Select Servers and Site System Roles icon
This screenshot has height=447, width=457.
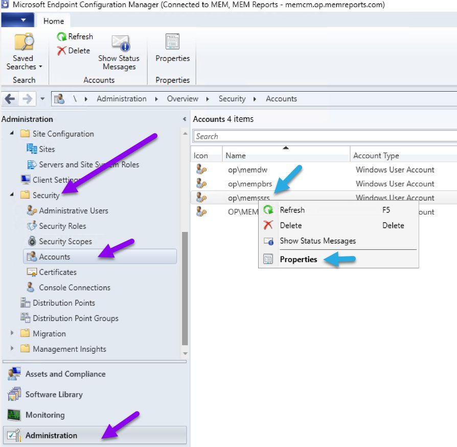(32, 164)
